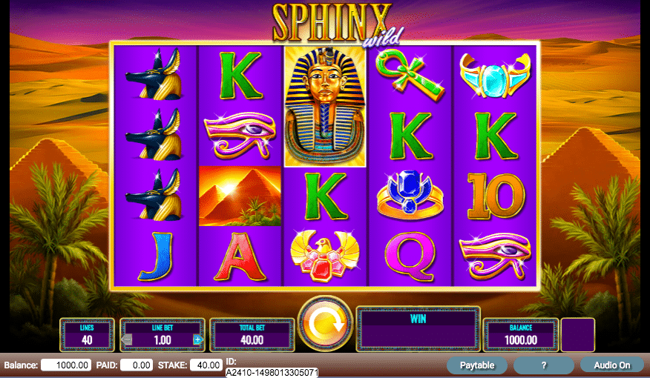Click the orange 10 symbol
650x378 pixels.
coord(496,196)
